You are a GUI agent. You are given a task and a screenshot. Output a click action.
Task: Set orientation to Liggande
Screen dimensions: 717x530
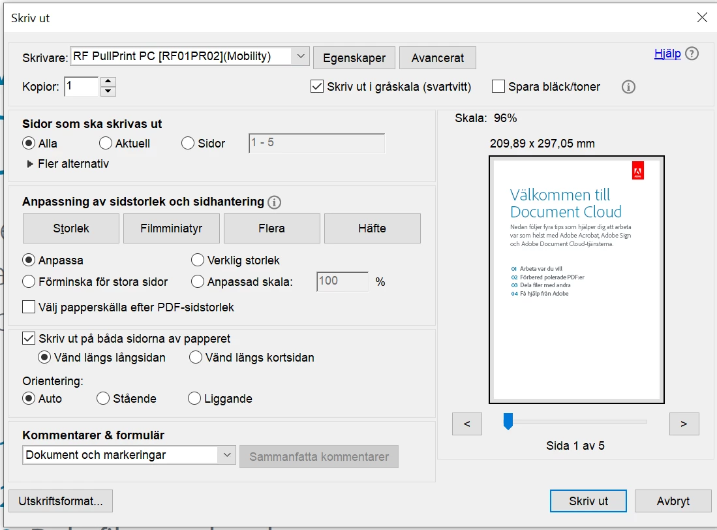(x=194, y=398)
